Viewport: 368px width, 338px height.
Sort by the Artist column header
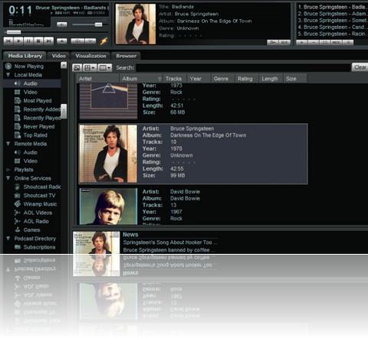(98, 79)
